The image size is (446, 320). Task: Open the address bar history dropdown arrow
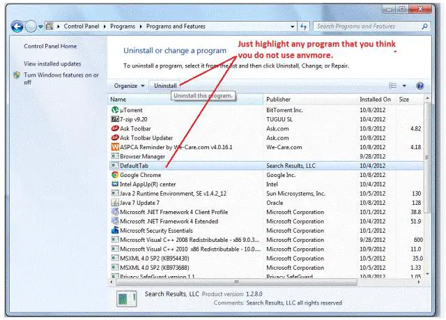pos(293,26)
